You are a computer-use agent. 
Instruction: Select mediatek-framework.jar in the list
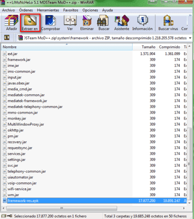pos(27,101)
